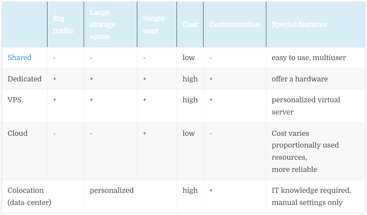Select the 'low' cost cell for Shared
The image size is (367, 215).
189,57
